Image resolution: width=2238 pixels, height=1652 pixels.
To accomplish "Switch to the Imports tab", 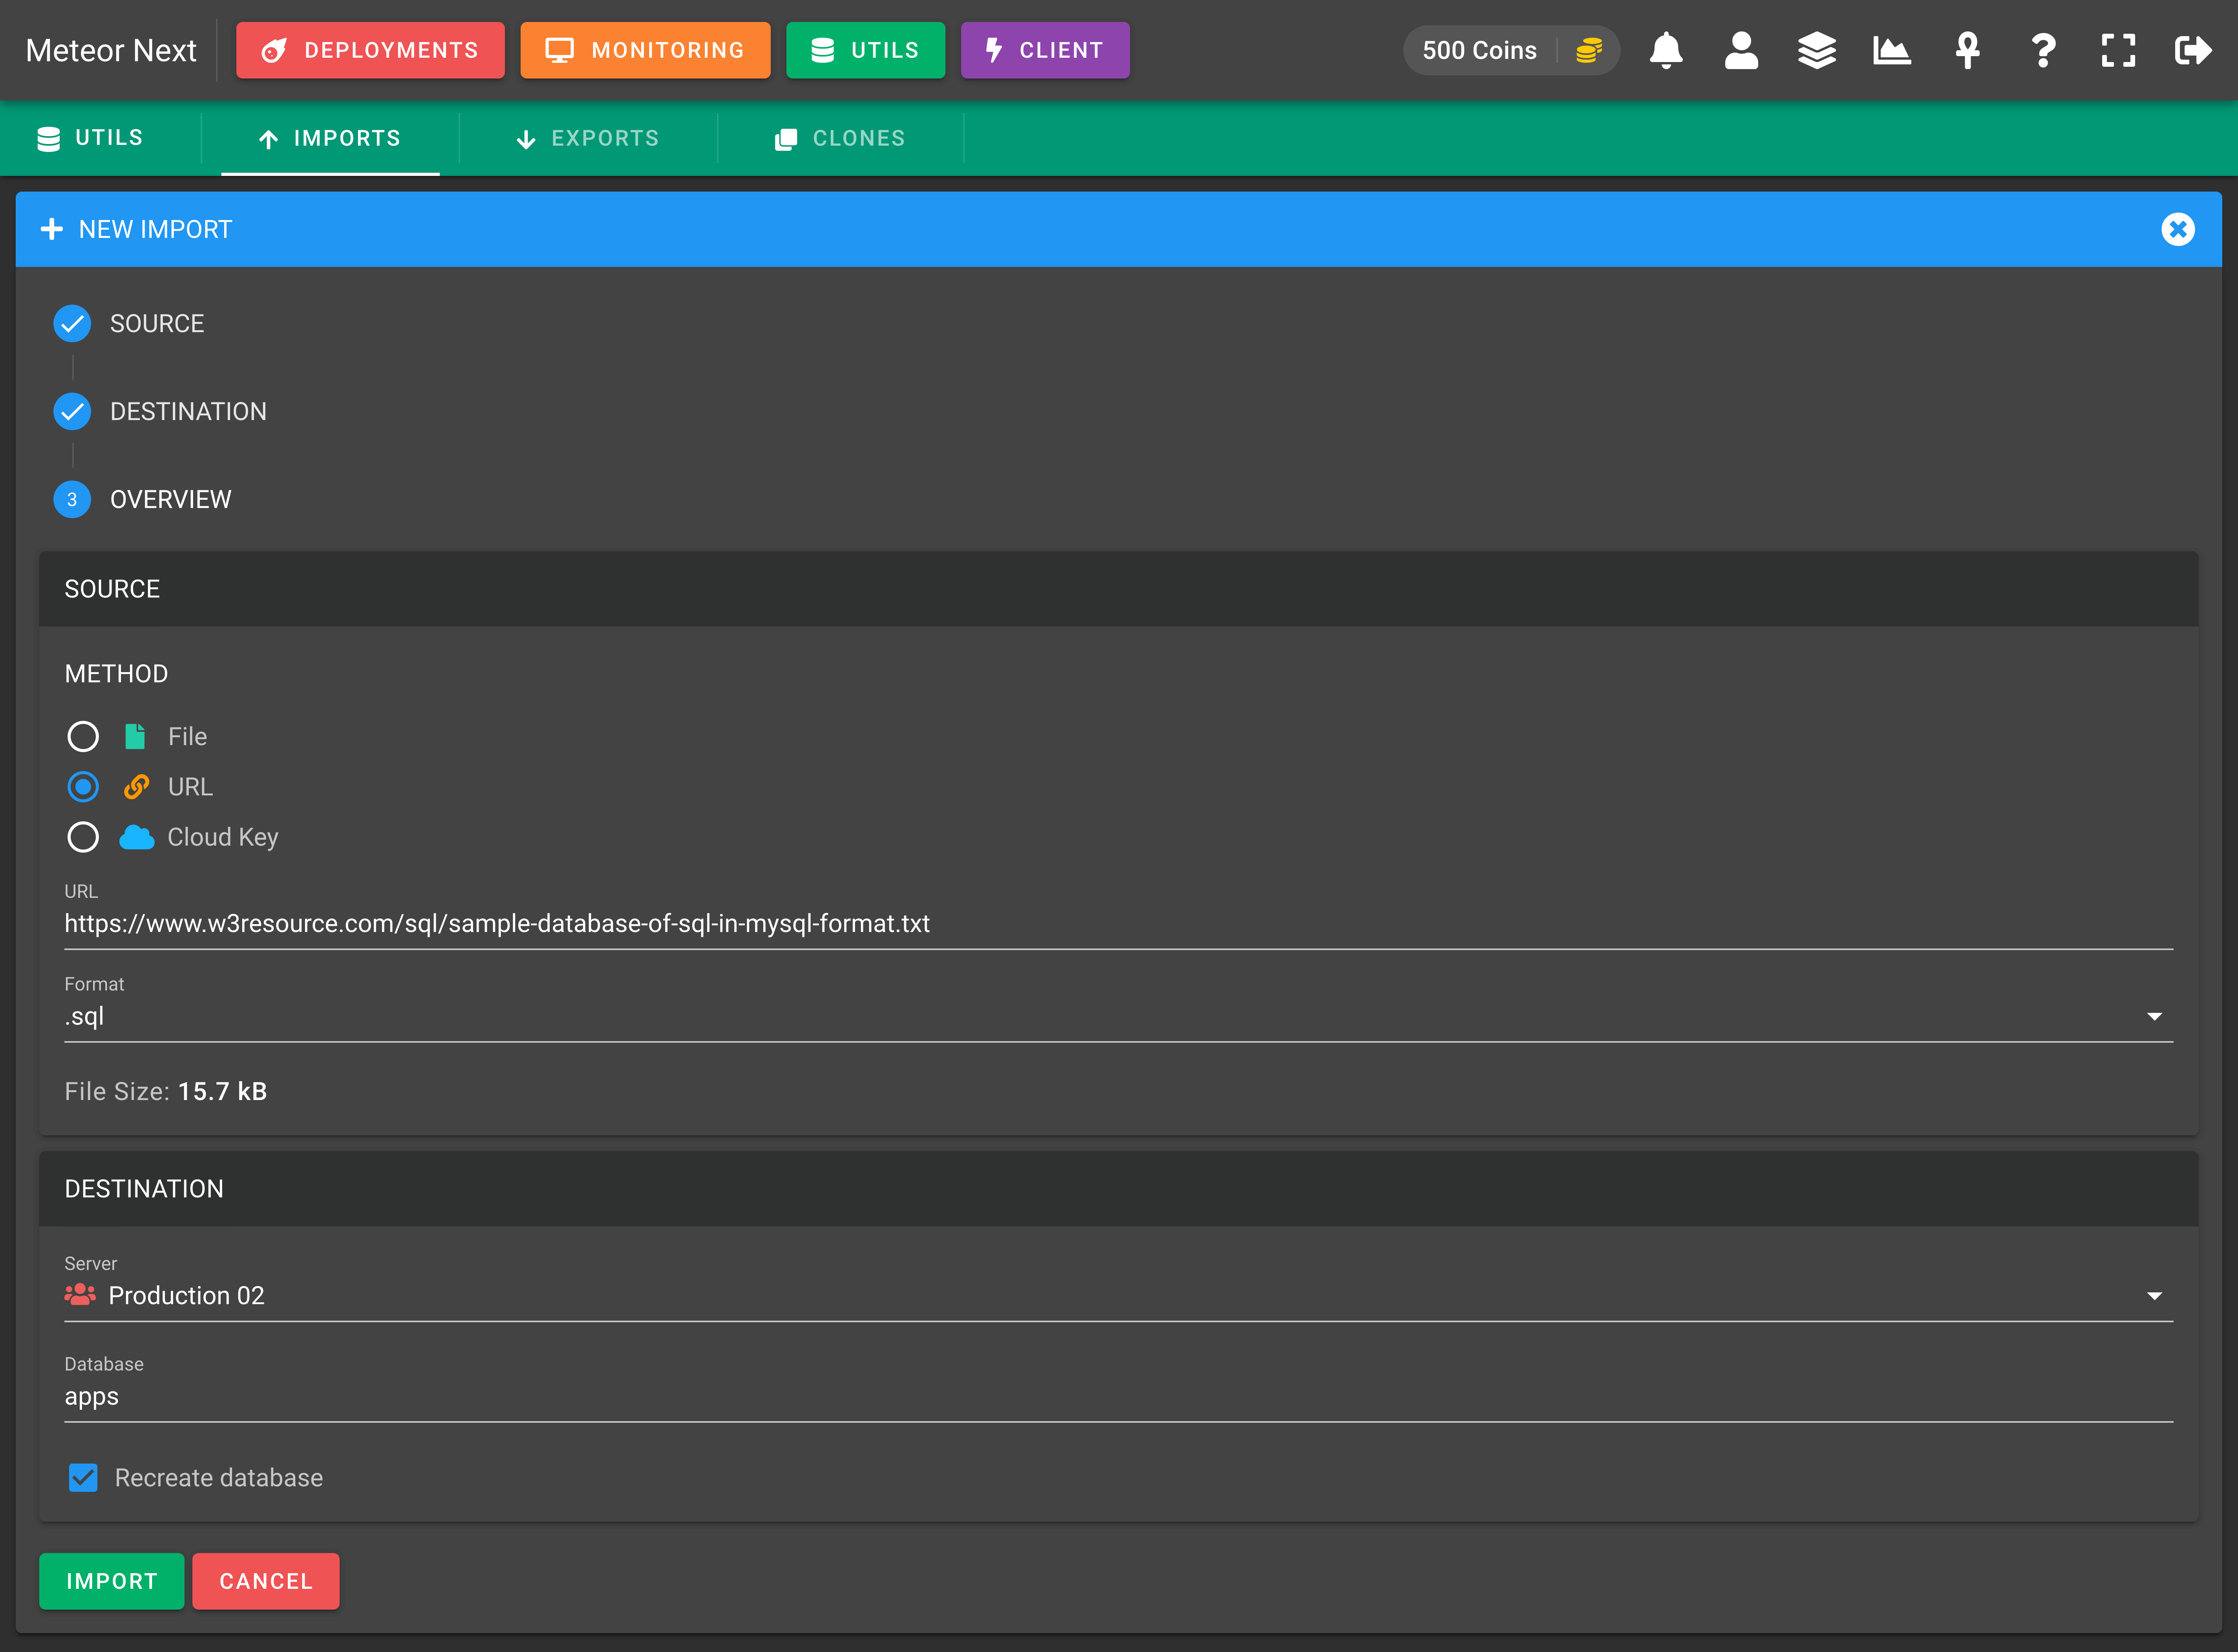I will pyautogui.click(x=330, y=138).
